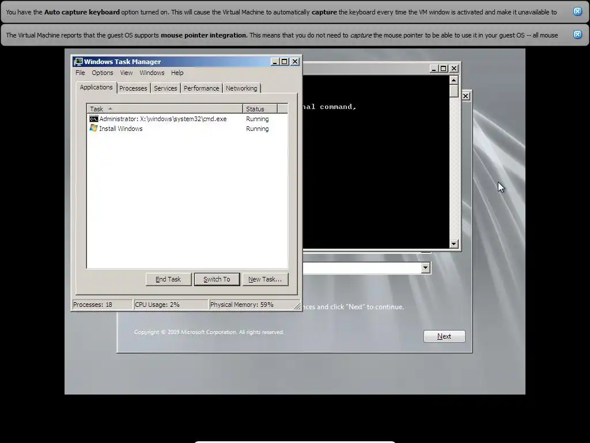Sort tasks by the Status column header
The width and height of the screenshot is (590, 443).
point(260,109)
